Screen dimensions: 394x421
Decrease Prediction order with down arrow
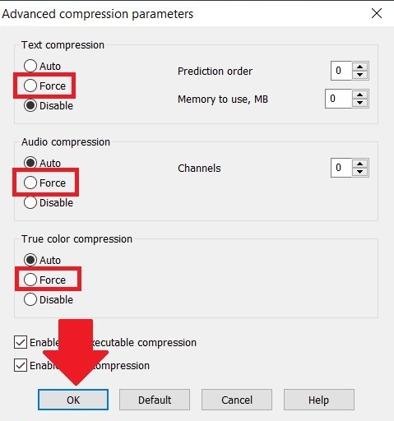[359, 75]
